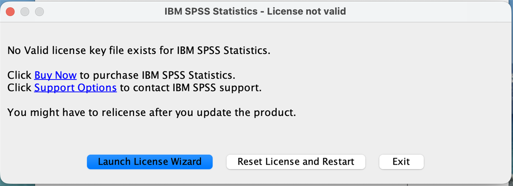Open the Buy Now link
Image resolution: width=513 pixels, height=186 pixels.
pos(55,75)
